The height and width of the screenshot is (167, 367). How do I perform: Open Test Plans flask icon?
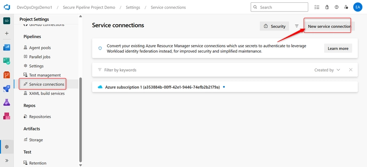coord(6,102)
